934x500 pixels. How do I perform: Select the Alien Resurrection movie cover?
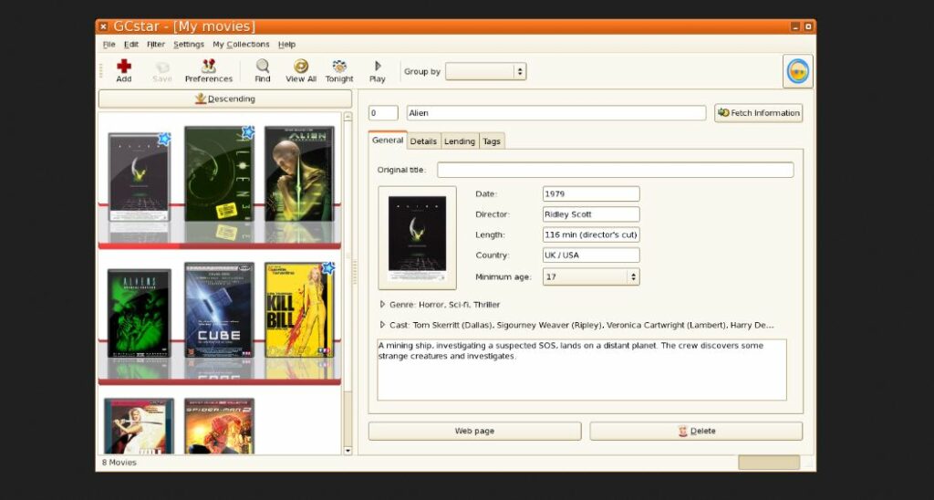(x=299, y=174)
